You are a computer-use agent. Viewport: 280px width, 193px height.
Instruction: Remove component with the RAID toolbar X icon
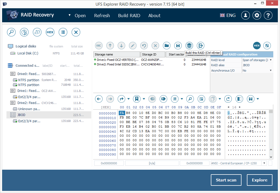coord(155,46)
